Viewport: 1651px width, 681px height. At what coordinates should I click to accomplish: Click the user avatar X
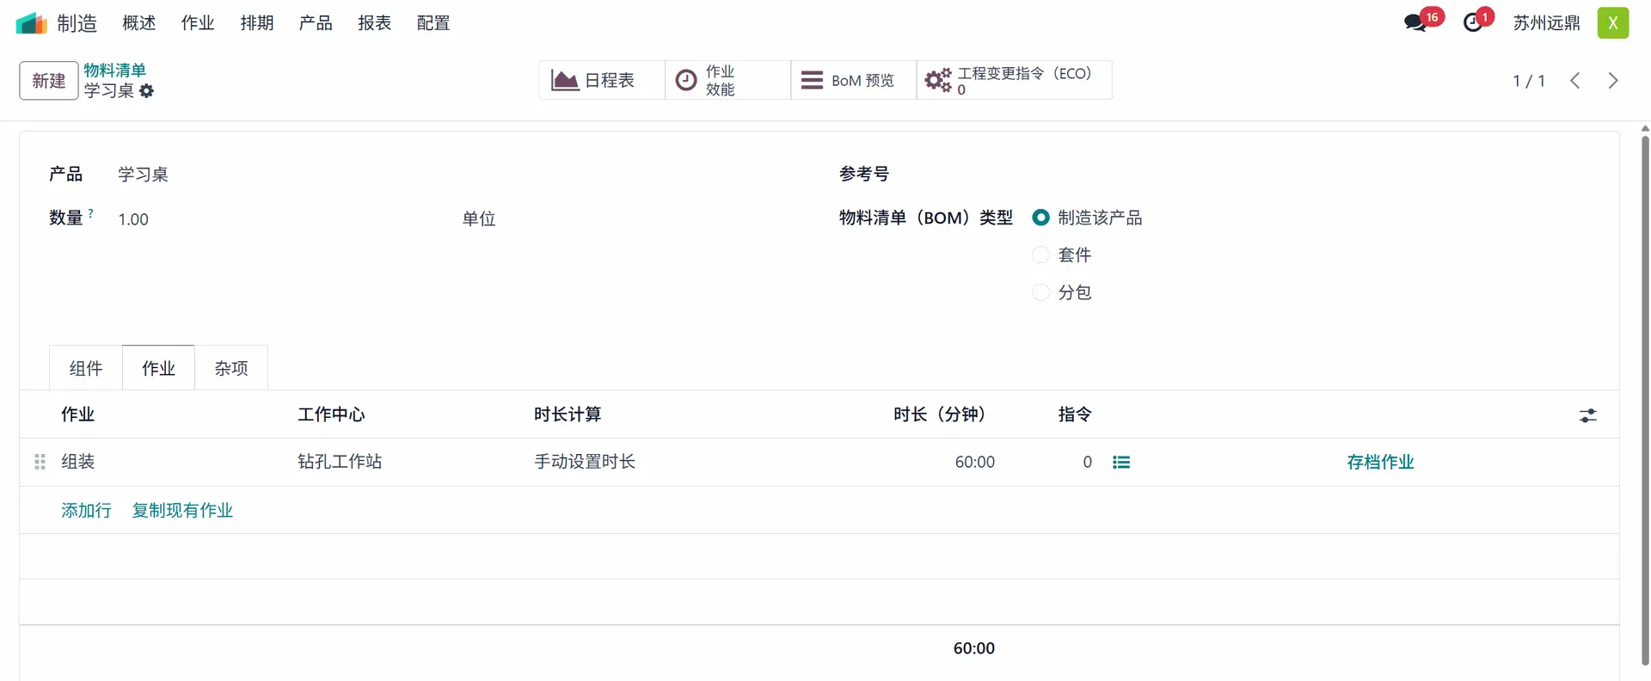pyautogui.click(x=1612, y=23)
